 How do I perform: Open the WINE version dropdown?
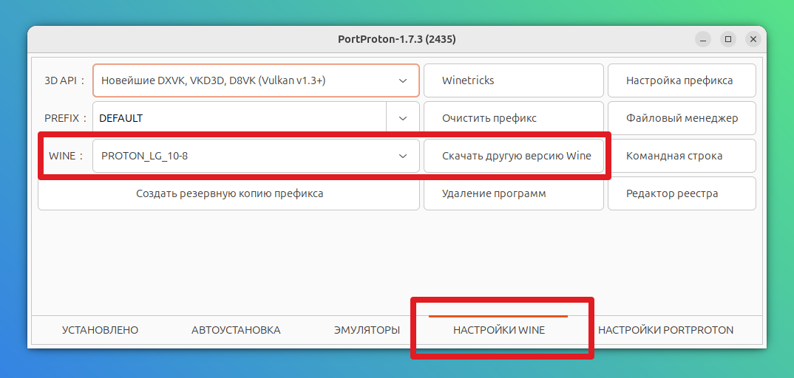click(x=256, y=156)
